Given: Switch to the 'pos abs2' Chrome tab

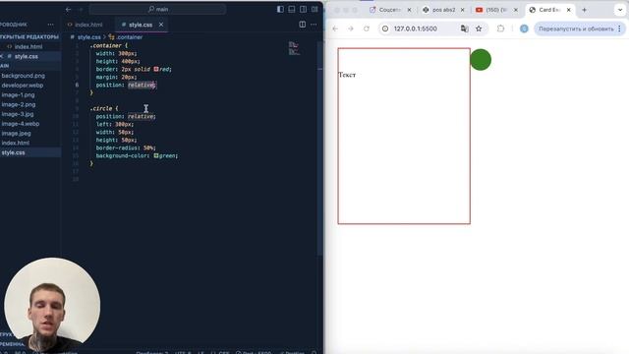Looking at the screenshot, I should coord(443,10).
